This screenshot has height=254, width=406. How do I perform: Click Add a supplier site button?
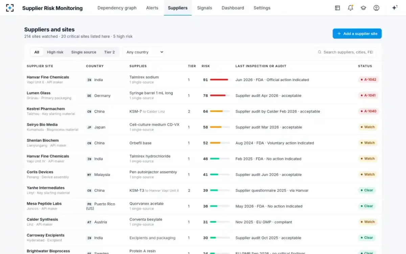point(357,34)
